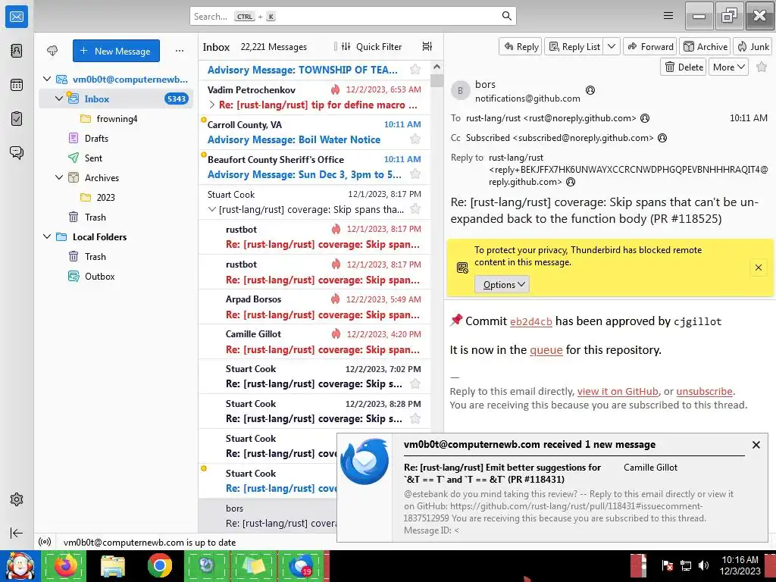Click the Reply button

pyautogui.click(x=521, y=46)
